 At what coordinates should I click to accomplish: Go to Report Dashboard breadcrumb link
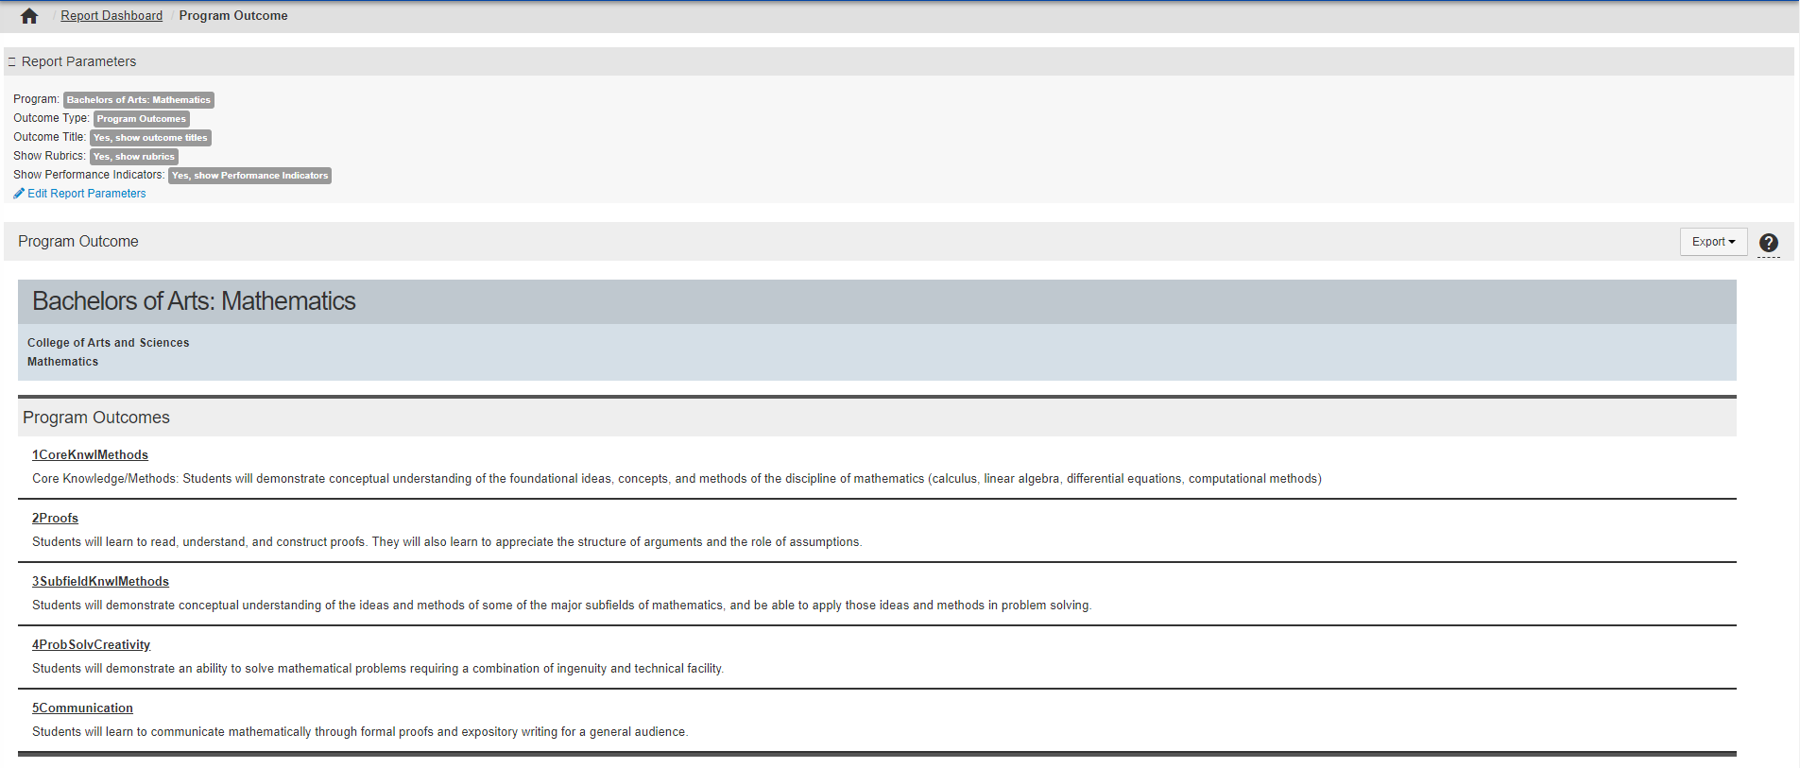click(111, 16)
